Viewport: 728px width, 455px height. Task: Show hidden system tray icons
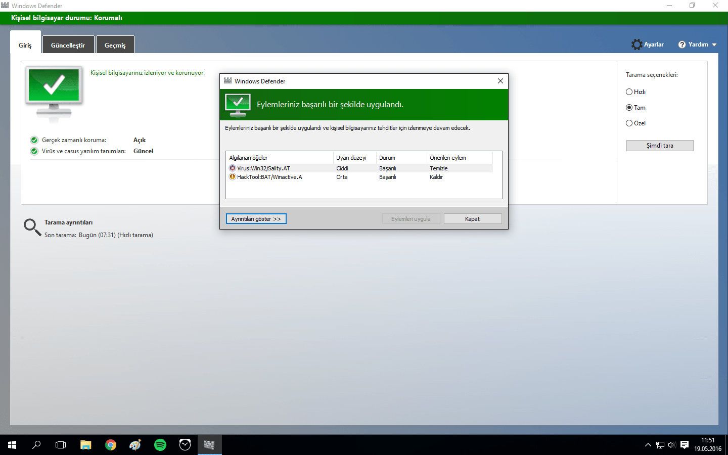coord(648,445)
